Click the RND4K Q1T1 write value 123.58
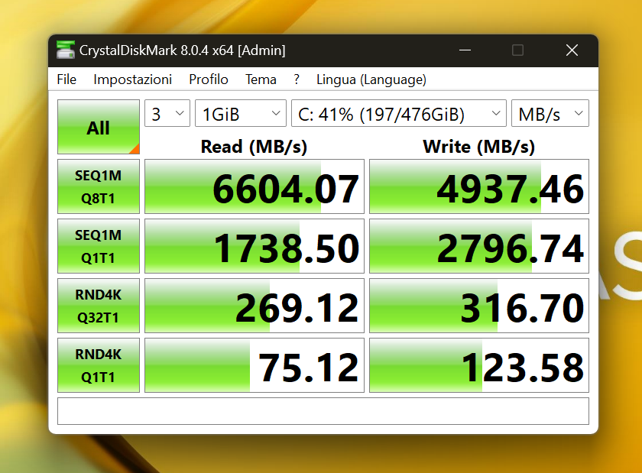Viewport: 642px width, 473px height. [x=479, y=365]
